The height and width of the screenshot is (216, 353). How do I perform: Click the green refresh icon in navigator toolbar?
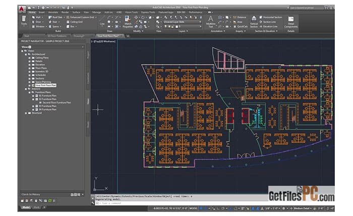point(50,201)
